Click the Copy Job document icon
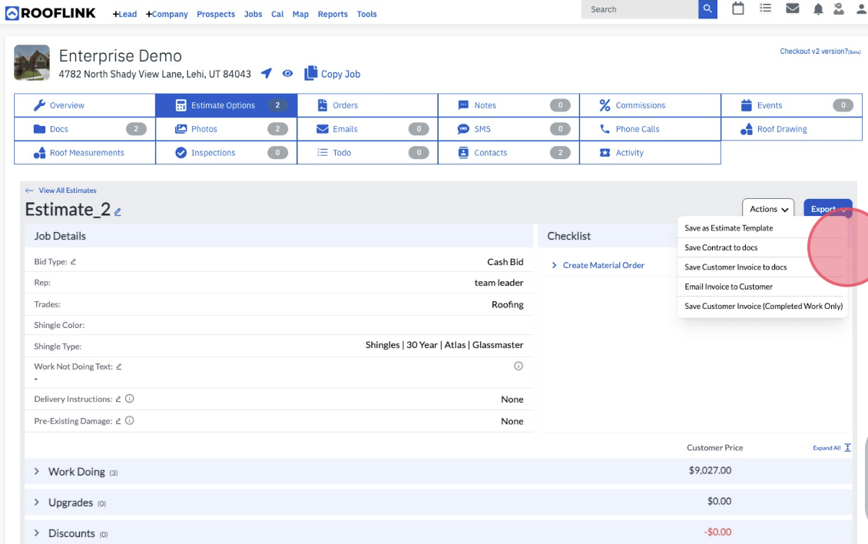The width and height of the screenshot is (868, 544). pos(310,73)
